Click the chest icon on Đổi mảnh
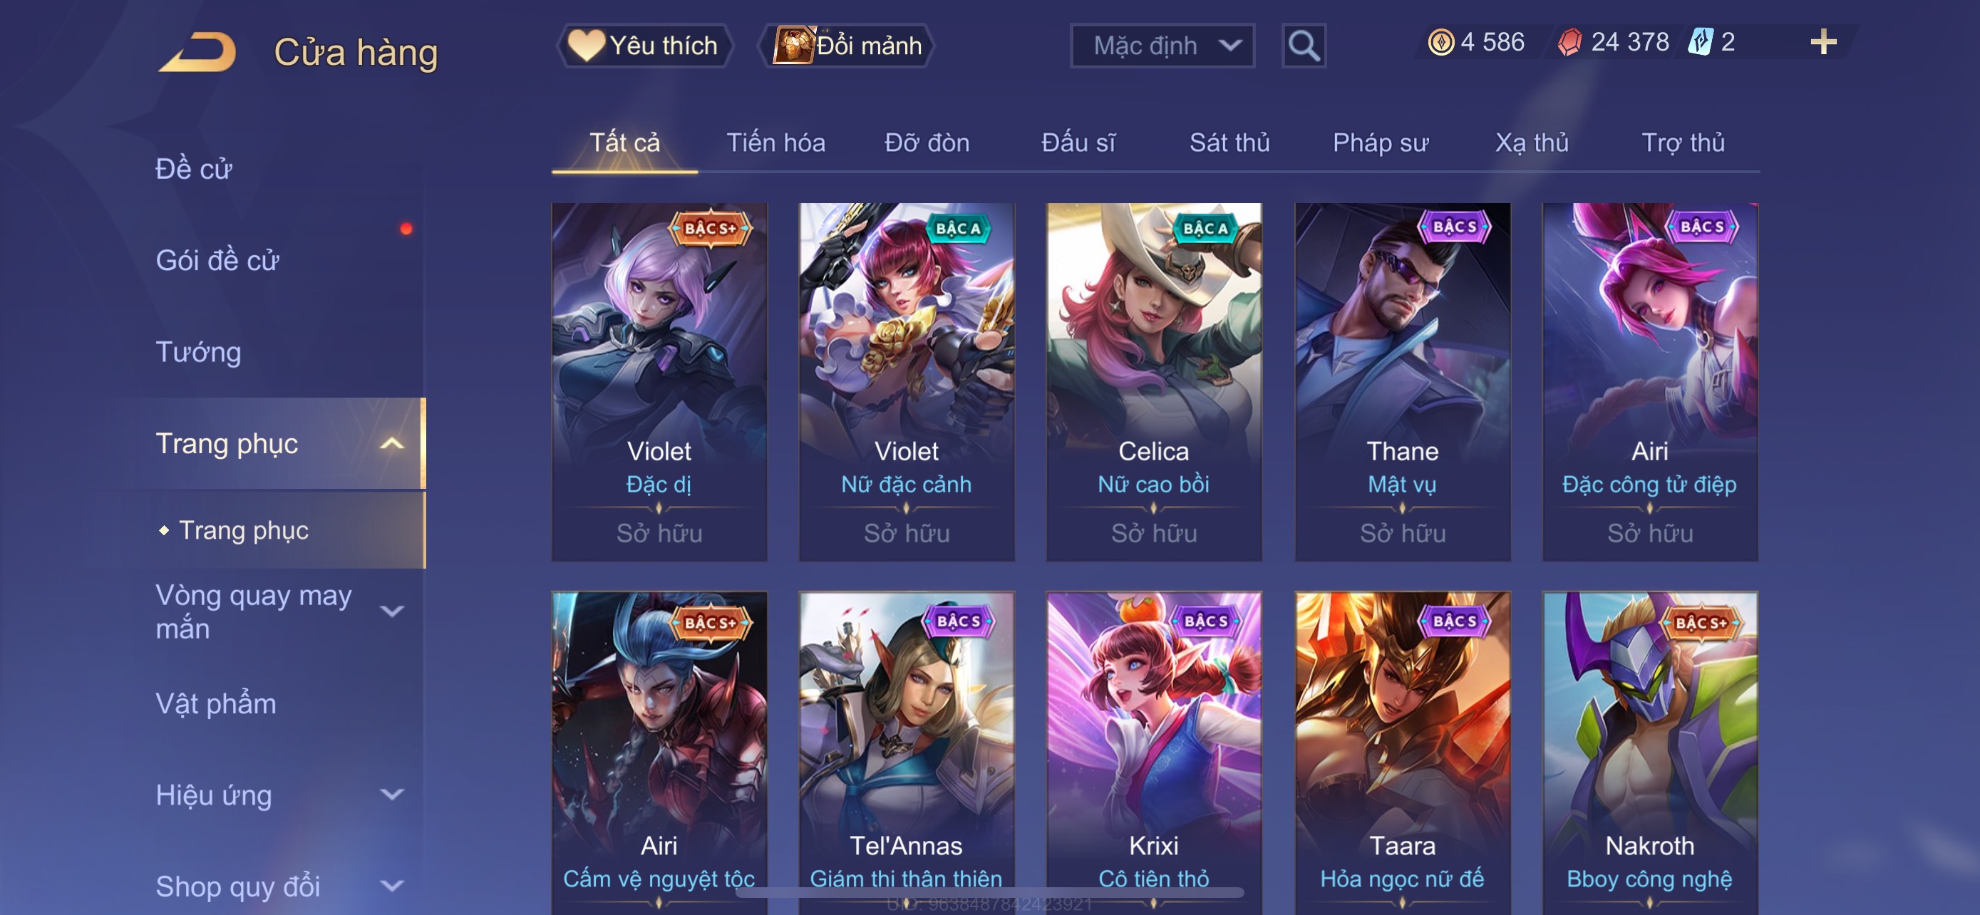The width and height of the screenshot is (1980, 915). [x=793, y=46]
